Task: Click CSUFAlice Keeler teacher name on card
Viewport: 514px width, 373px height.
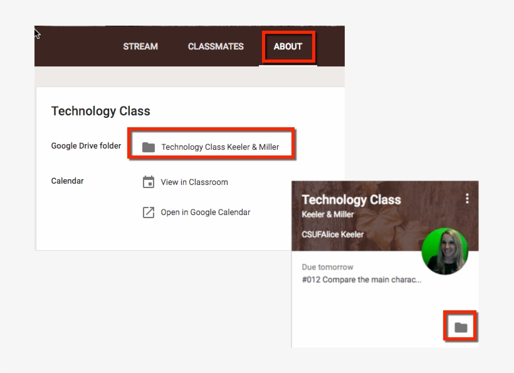Action: [x=333, y=234]
